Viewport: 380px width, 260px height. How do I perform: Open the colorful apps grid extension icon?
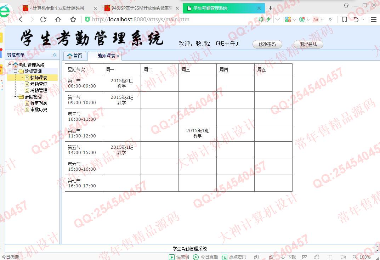point(288,19)
